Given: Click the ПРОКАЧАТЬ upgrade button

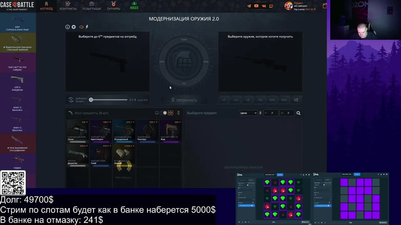Looking at the screenshot, I should pyautogui.click(x=184, y=100).
